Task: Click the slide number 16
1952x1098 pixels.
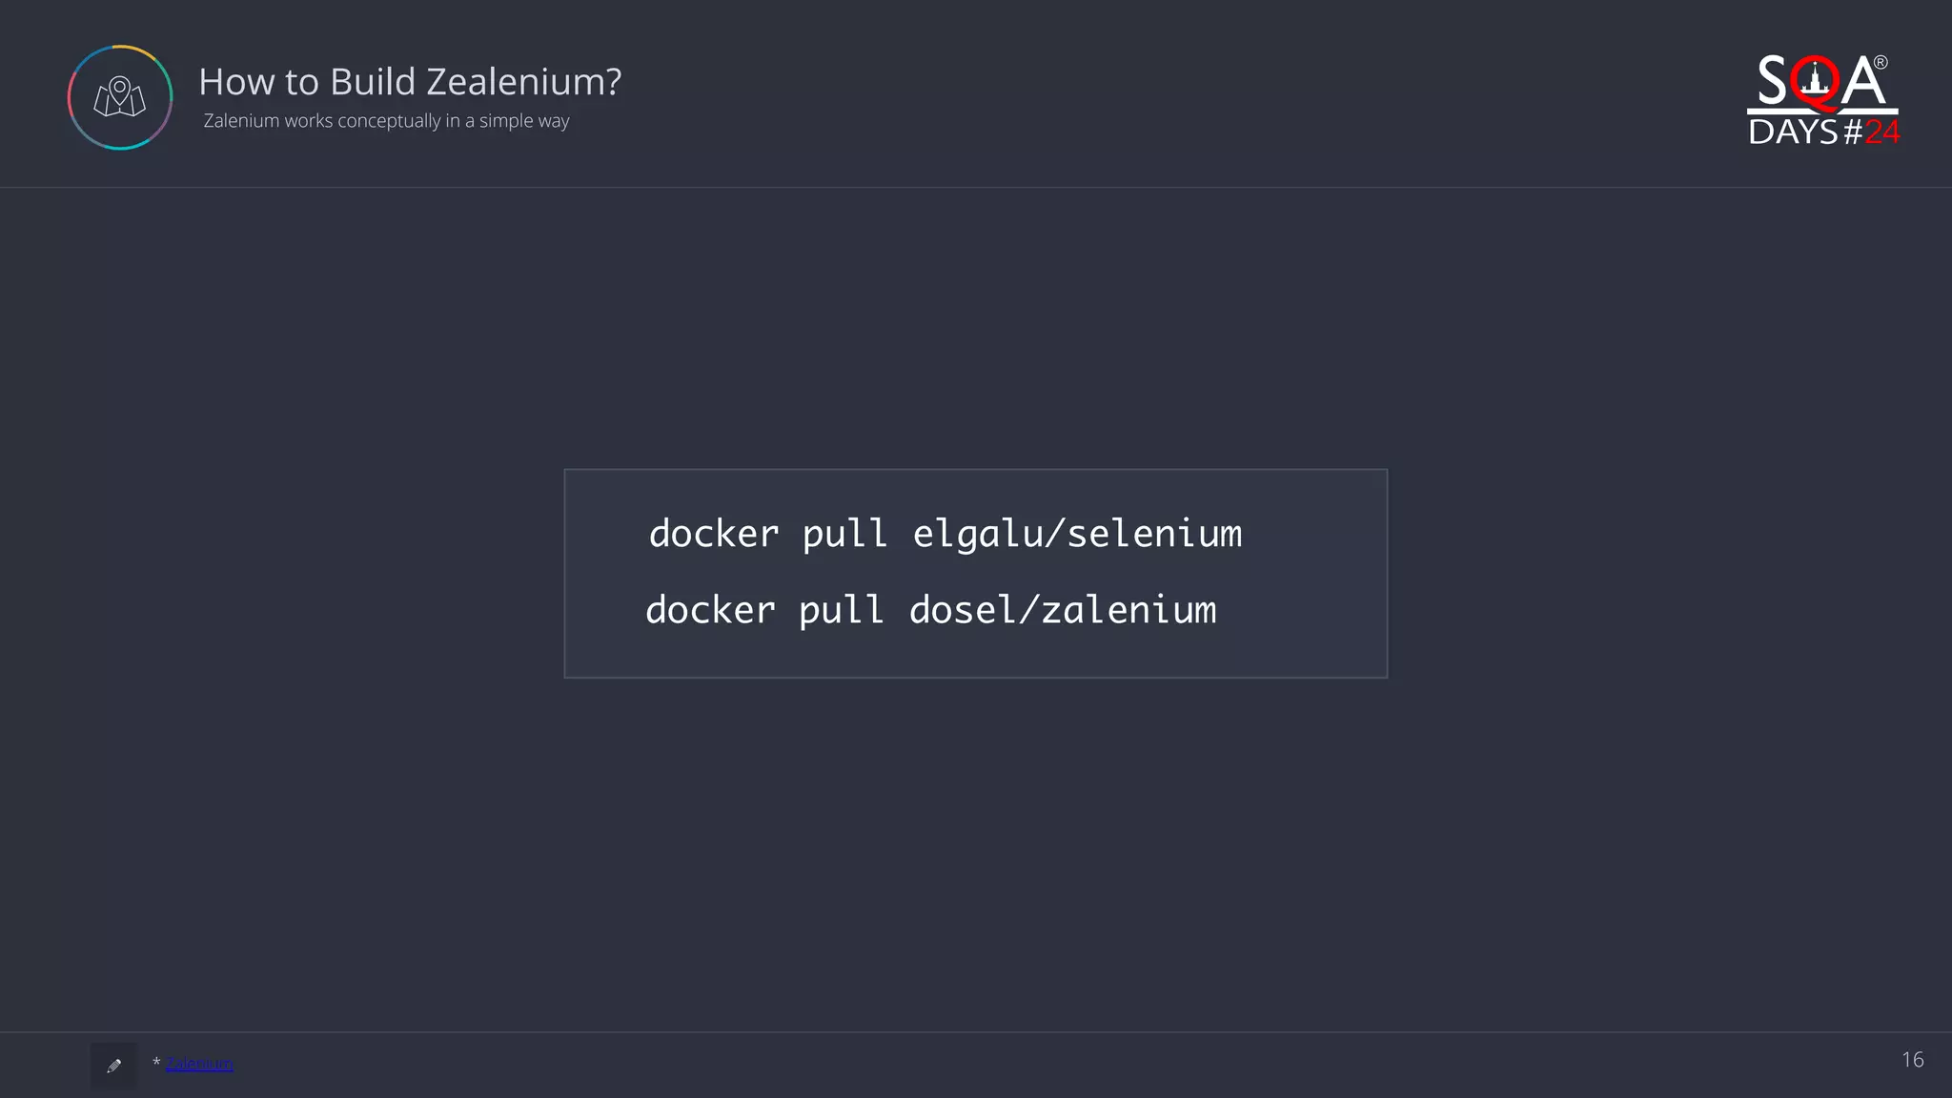Action: coord(1912,1060)
